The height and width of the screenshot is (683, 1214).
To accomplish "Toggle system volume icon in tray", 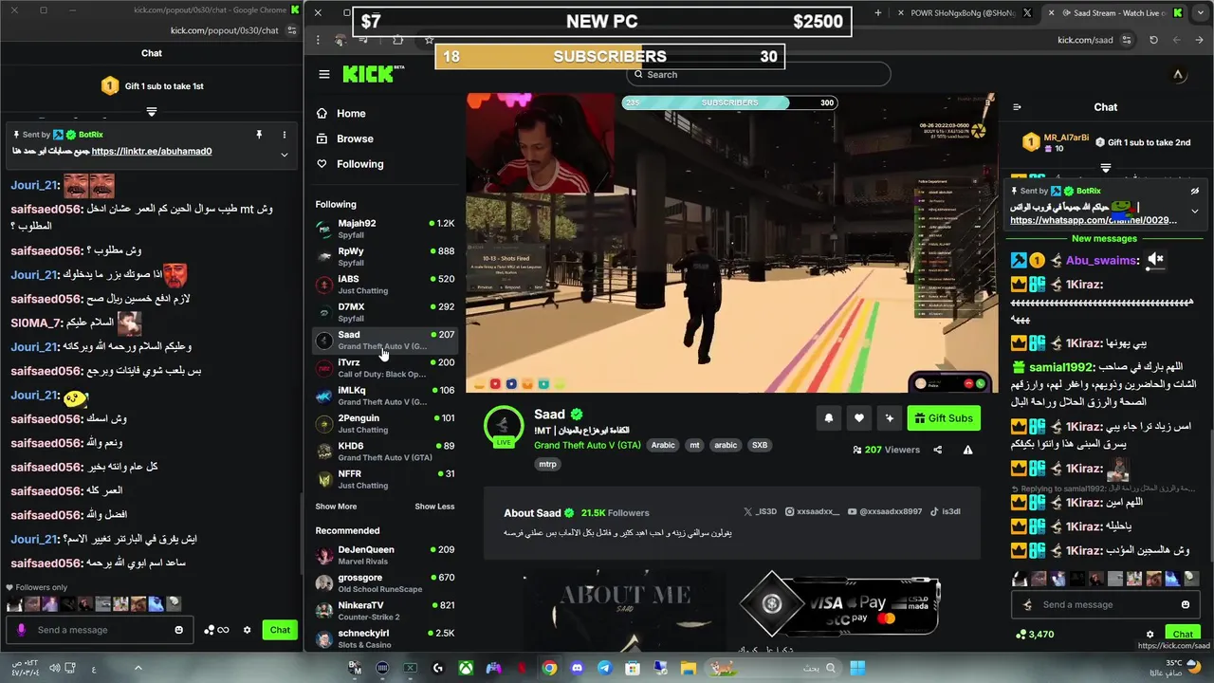I will point(55,668).
